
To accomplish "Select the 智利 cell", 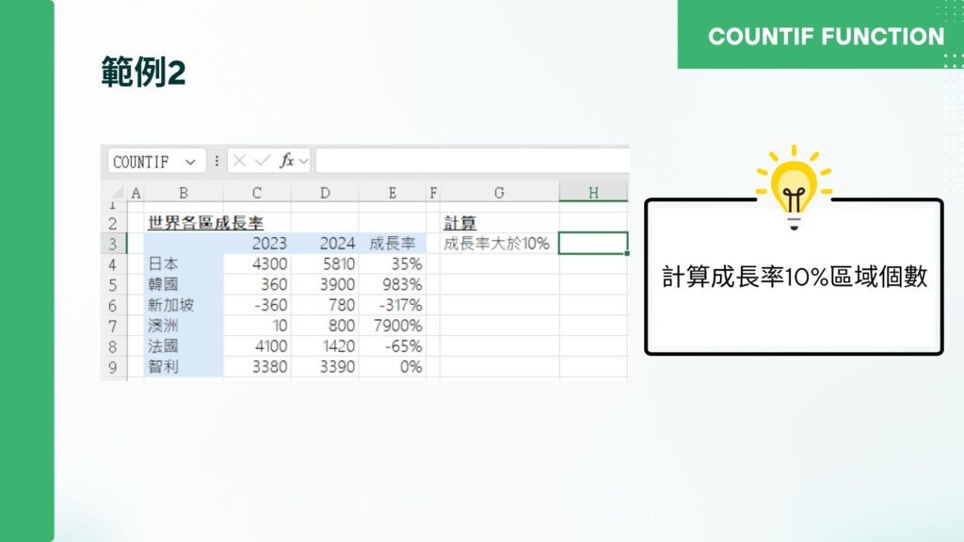I will (x=184, y=367).
